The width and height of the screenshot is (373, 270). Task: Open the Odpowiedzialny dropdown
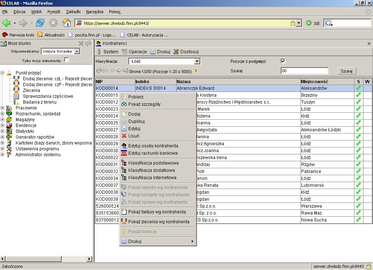77,51
